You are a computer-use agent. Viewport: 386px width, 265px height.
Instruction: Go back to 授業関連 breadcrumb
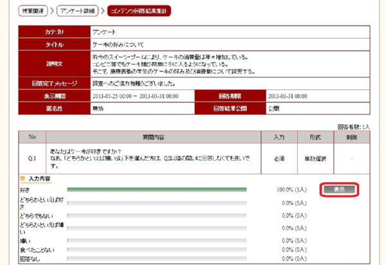[35, 11]
